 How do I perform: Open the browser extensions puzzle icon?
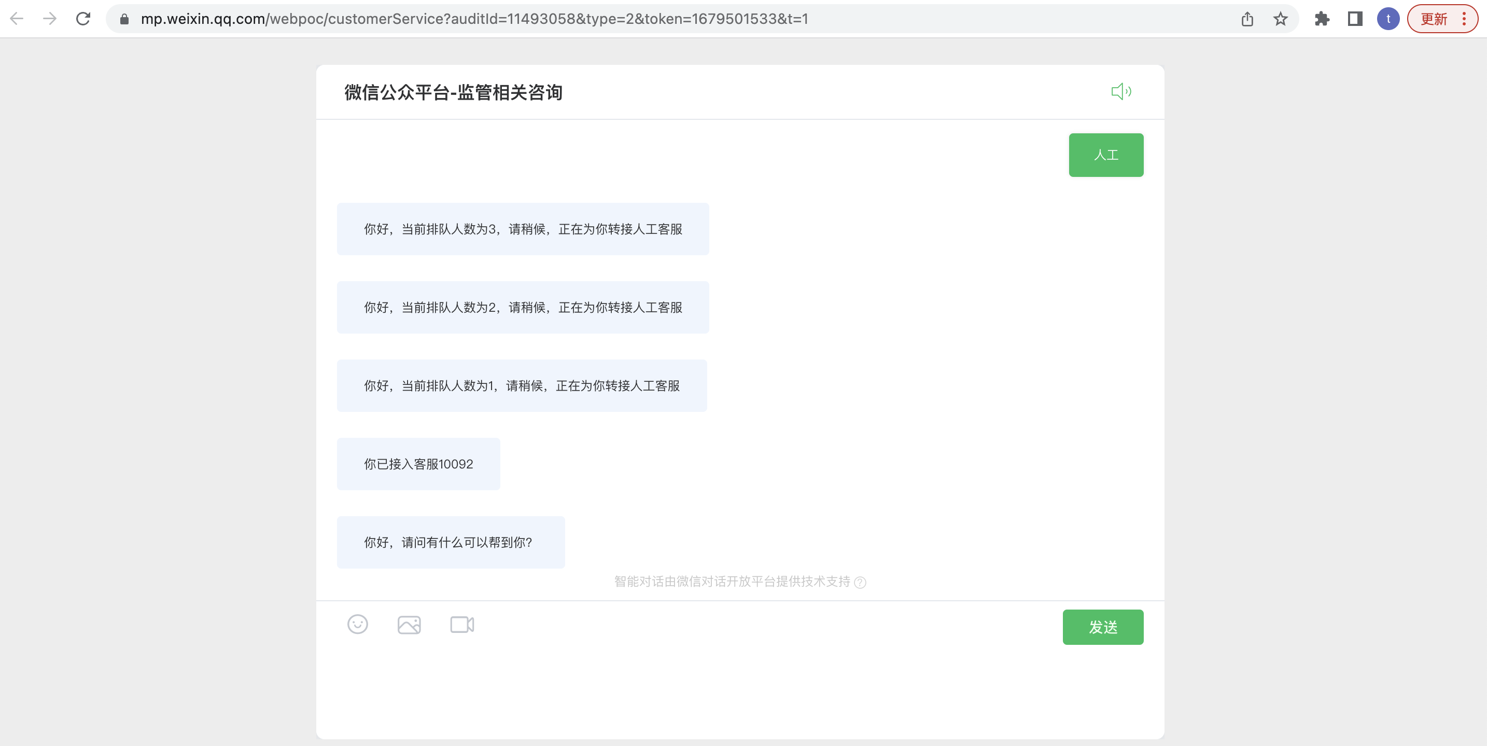(x=1322, y=19)
